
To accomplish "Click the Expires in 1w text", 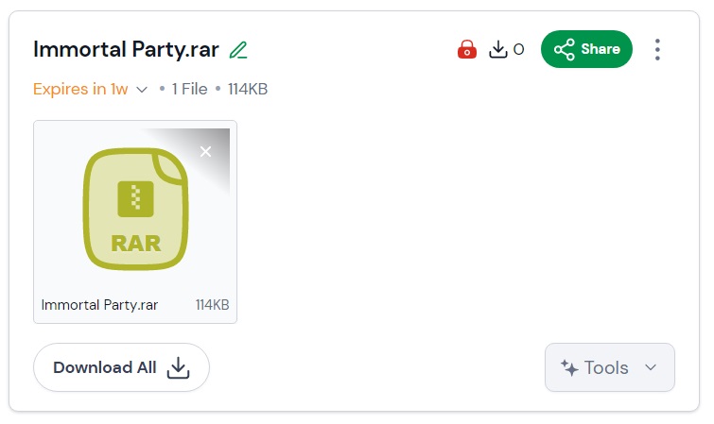I will coord(80,89).
